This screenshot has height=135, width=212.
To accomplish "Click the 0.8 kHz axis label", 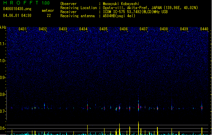I will [x=3, y=94].
